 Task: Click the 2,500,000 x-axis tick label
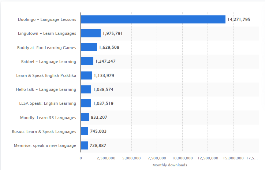(106, 158)
